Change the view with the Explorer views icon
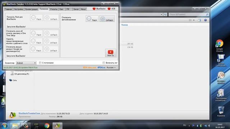Viewport: 230px width, 129px height. coord(190,20)
